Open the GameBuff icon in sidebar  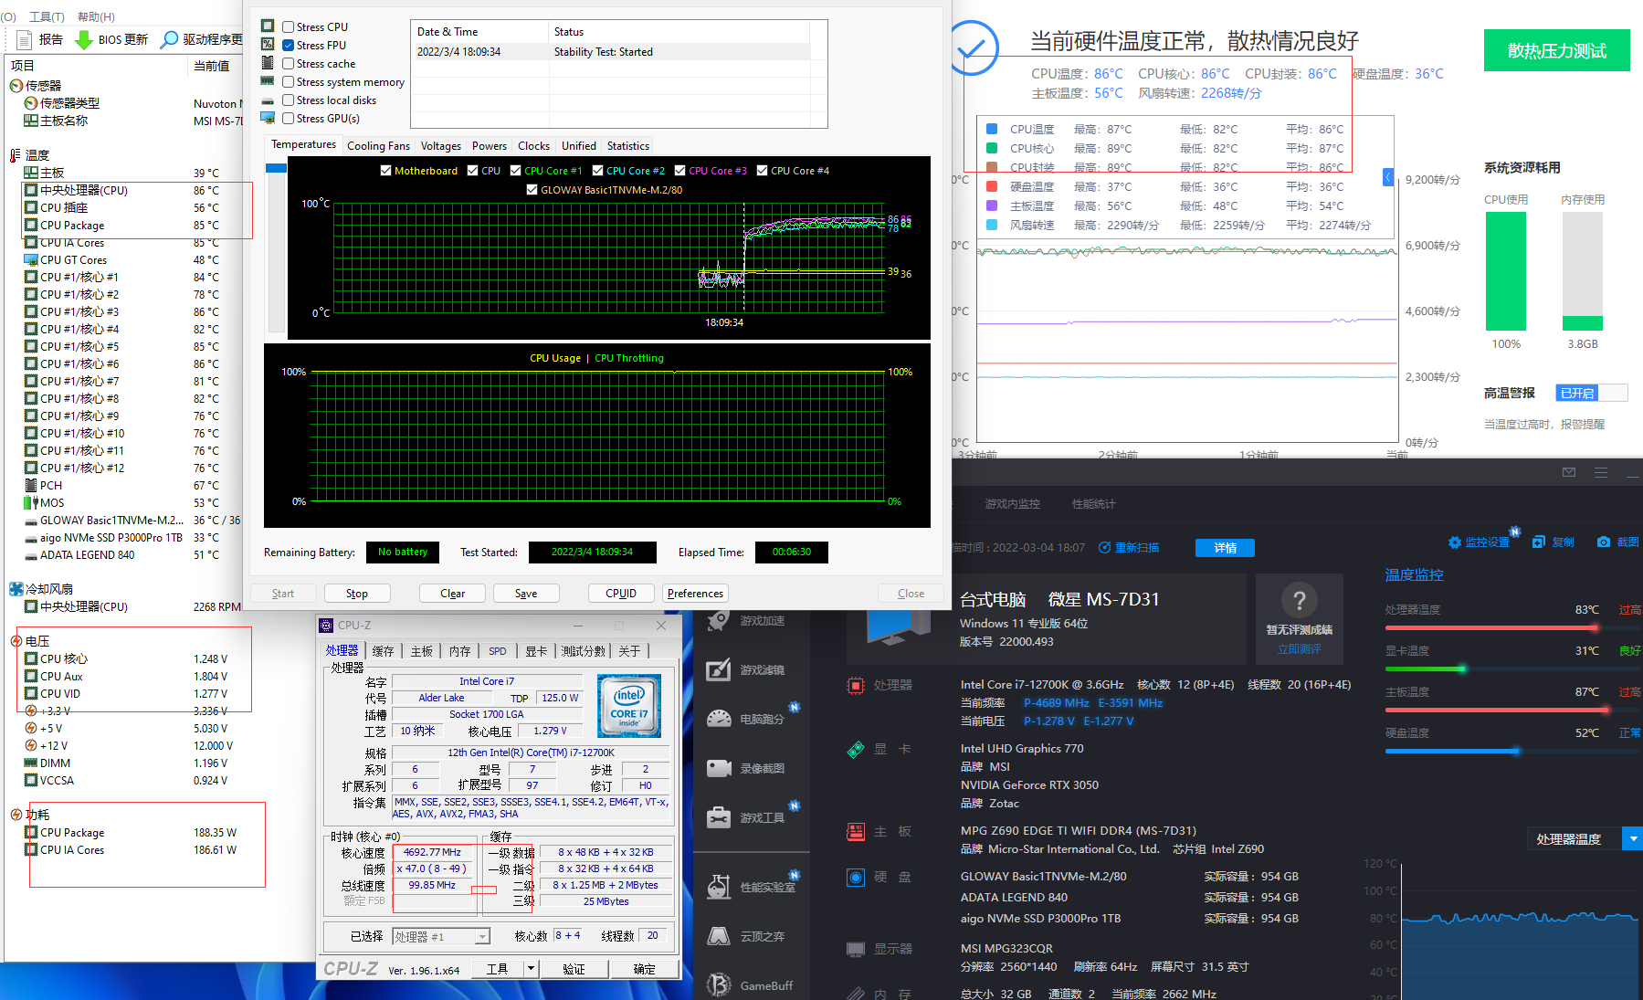coord(719,985)
